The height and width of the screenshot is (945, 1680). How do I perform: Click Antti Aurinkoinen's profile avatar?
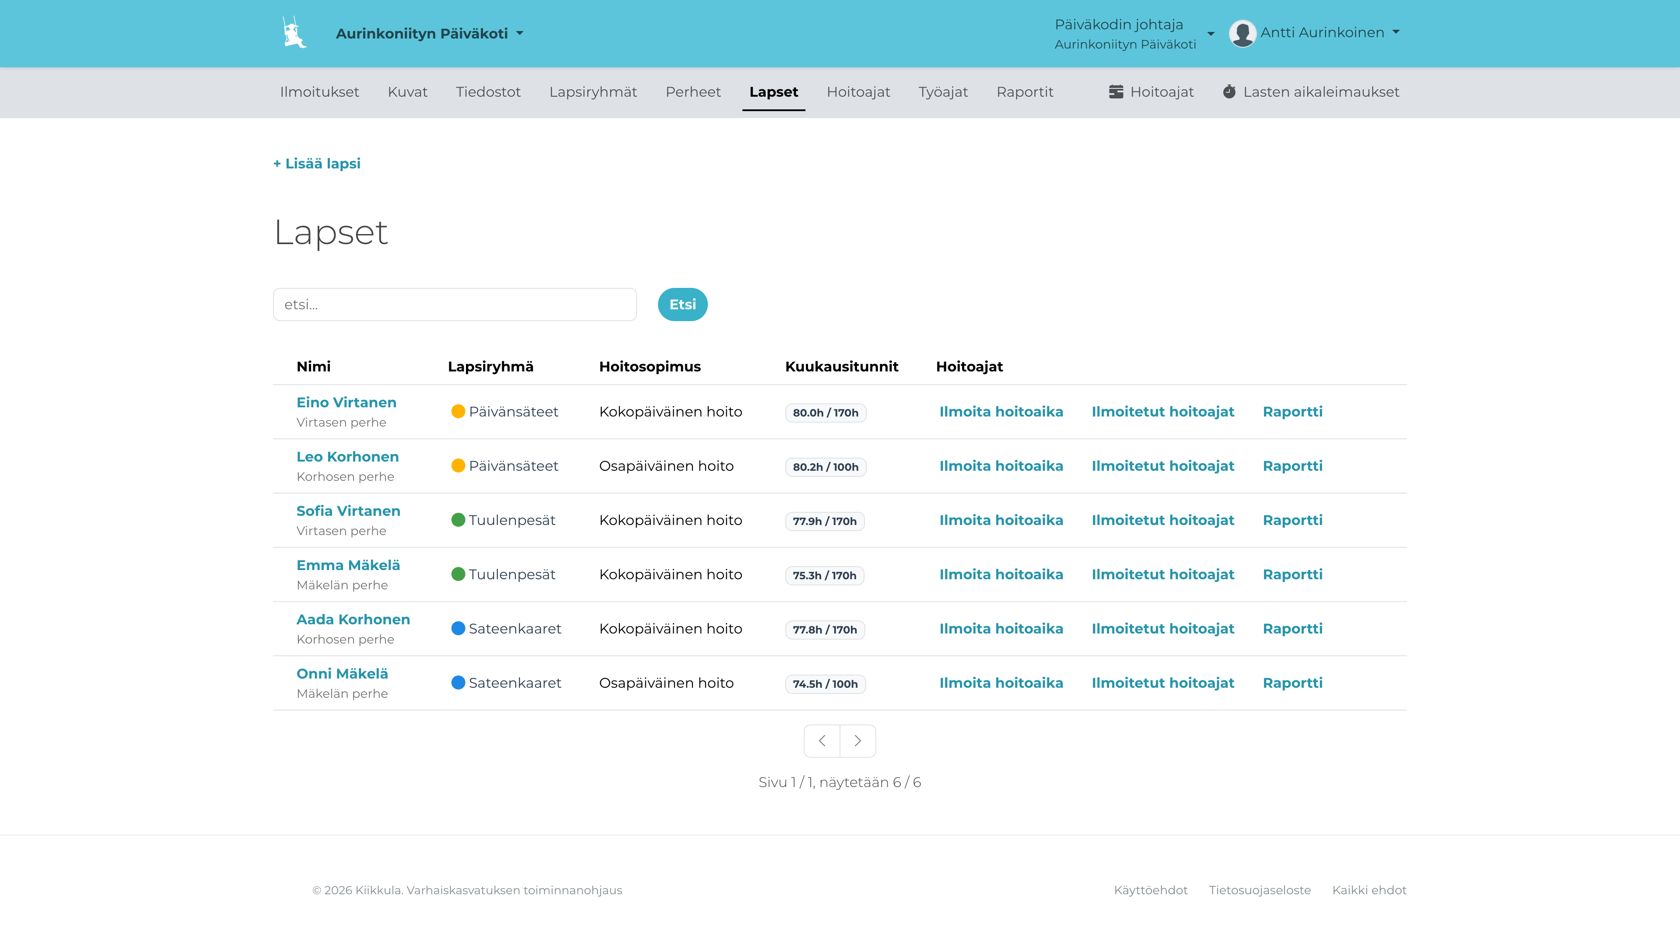[x=1242, y=33]
